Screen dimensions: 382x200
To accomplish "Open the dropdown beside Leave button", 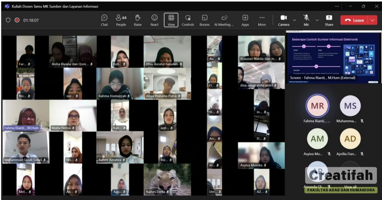I will [x=373, y=20].
